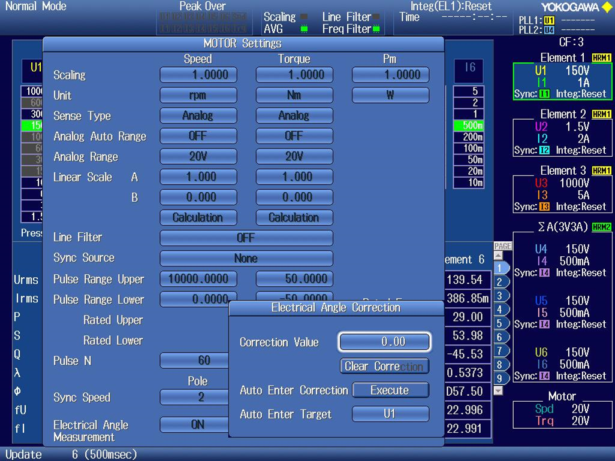
Task: Click the HRM1 badge next to Element 1
Action: click(602, 58)
